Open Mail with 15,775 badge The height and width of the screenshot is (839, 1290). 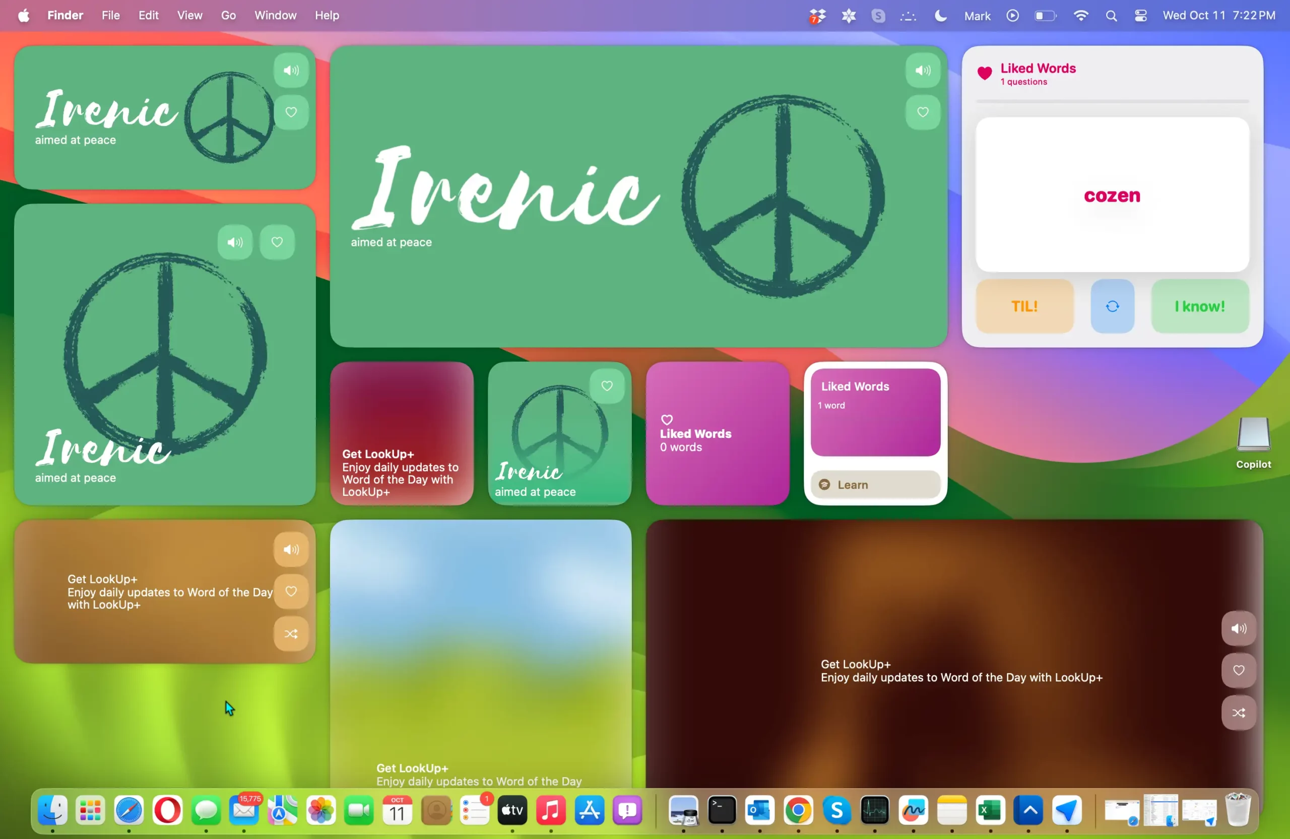[244, 810]
